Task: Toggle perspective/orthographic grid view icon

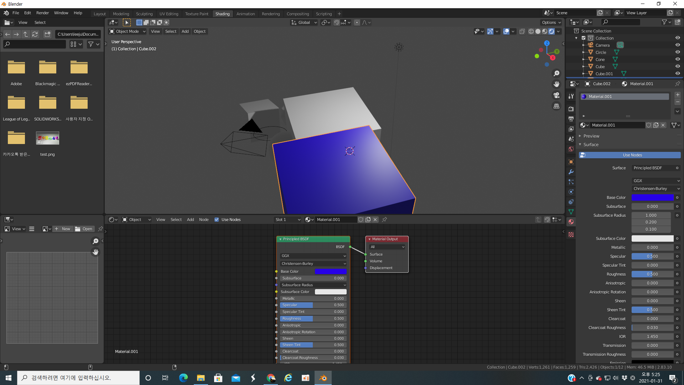Action: [556, 106]
